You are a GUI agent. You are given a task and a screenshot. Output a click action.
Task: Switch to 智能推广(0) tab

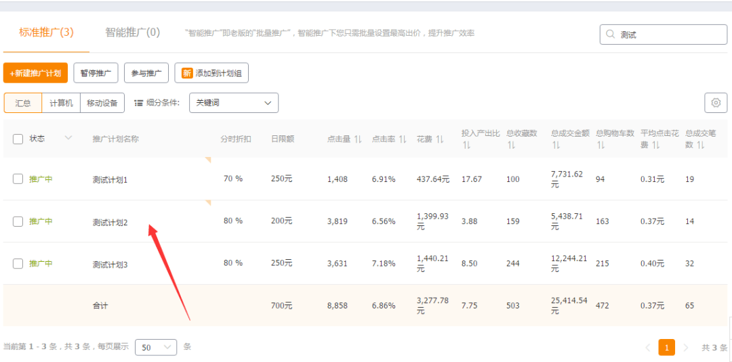[132, 32]
